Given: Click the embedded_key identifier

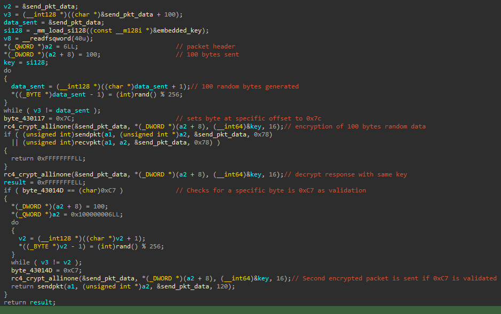Looking at the screenshot, I should [183, 30].
